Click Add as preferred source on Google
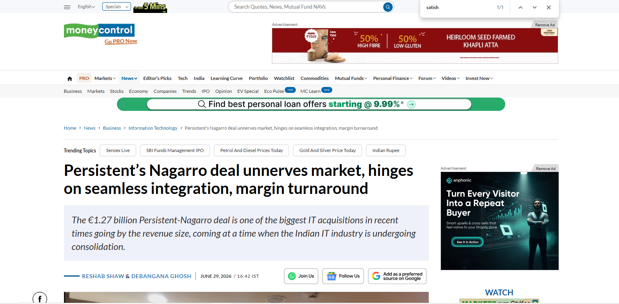This screenshot has width=619, height=304. coord(397,276)
